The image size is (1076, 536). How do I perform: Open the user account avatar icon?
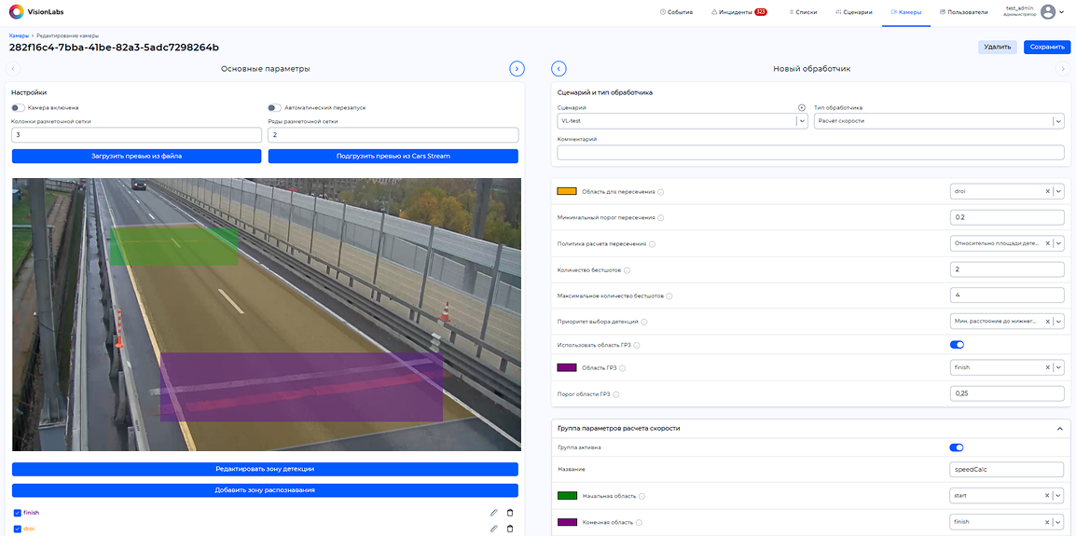[1047, 12]
